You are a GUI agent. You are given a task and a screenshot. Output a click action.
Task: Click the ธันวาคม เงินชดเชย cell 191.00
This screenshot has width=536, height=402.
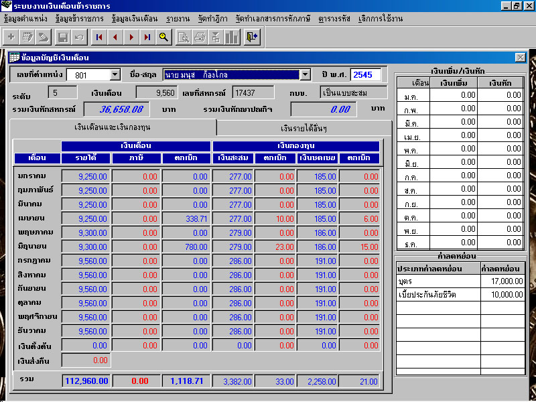317,331
